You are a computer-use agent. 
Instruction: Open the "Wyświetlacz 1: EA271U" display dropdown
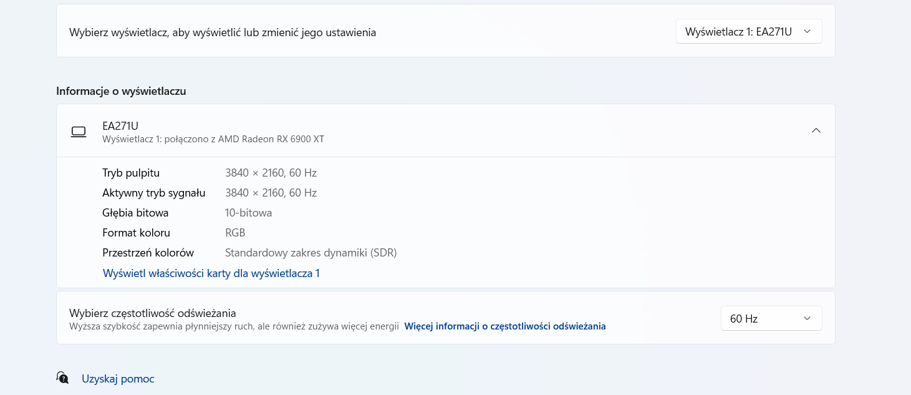748,31
